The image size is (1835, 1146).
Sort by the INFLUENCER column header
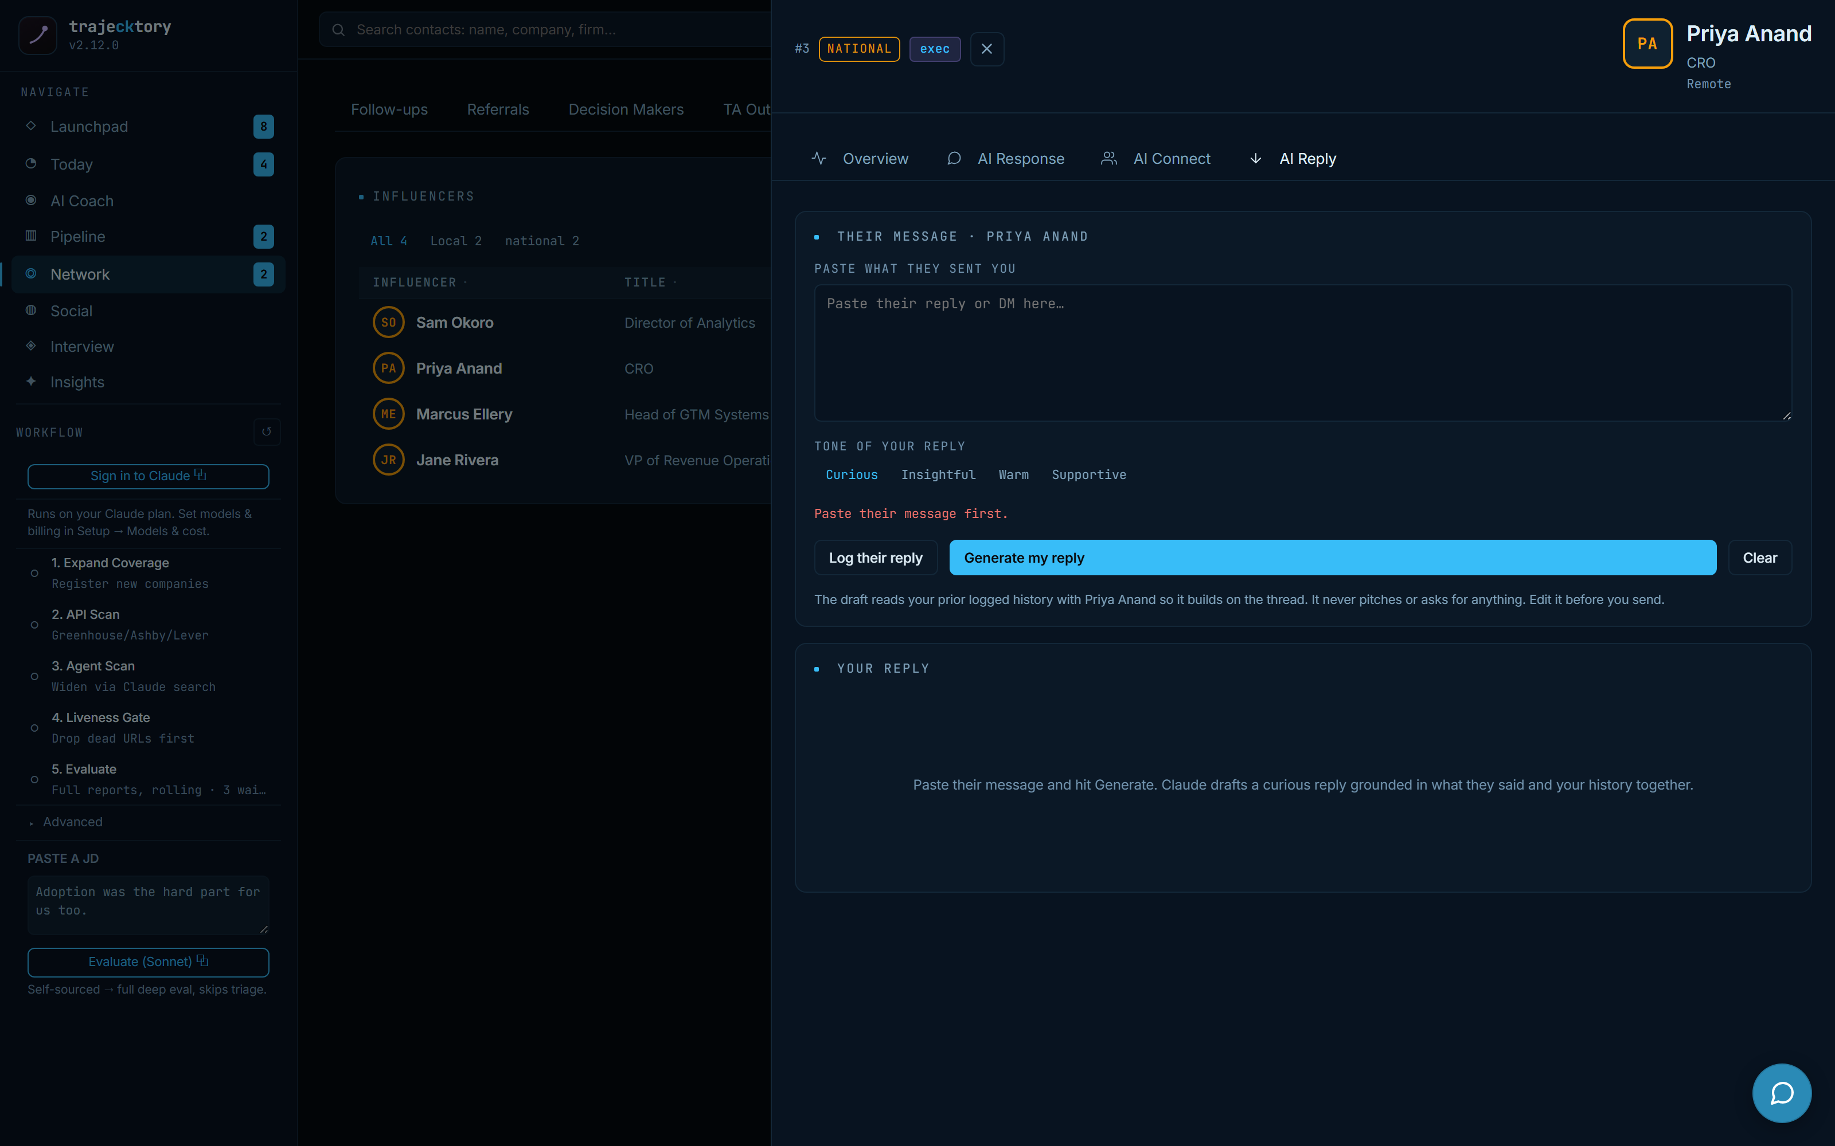[419, 282]
